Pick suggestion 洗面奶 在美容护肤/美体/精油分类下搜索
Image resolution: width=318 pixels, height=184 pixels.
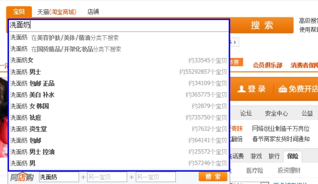[119, 38]
